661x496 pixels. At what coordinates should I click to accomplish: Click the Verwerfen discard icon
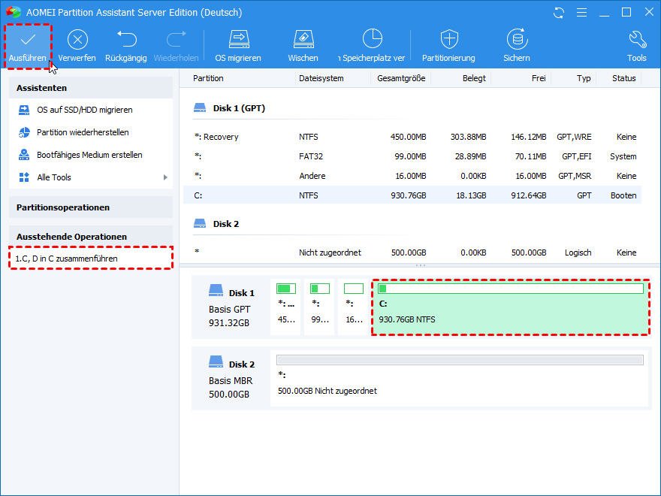pyautogui.click(x=77, y=40)
